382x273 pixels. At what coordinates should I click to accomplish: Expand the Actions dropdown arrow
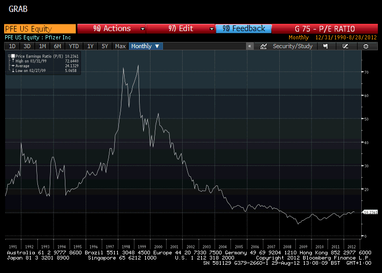tap(143, 29)
